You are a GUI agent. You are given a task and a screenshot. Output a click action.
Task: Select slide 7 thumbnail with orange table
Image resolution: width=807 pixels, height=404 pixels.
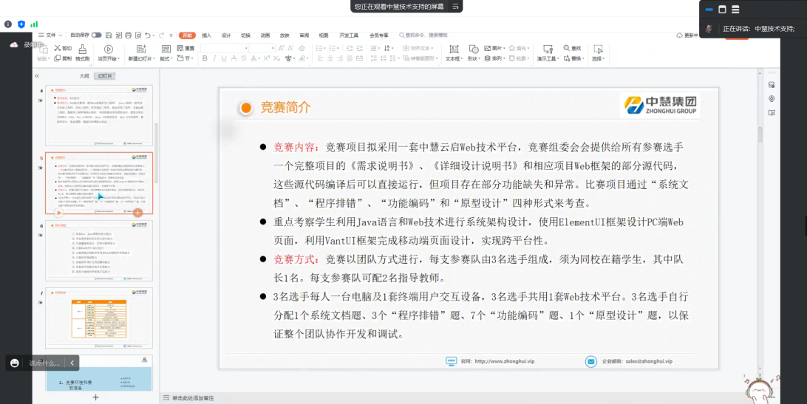tap(99, 318)
